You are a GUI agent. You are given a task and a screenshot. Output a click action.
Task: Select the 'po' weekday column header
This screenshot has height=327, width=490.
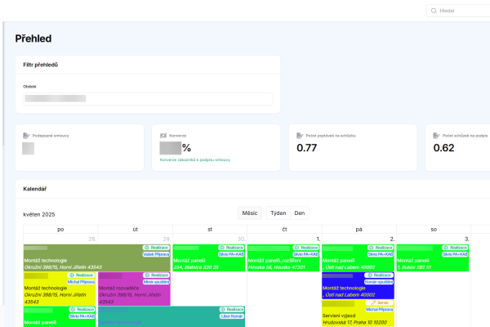[60, 230]
